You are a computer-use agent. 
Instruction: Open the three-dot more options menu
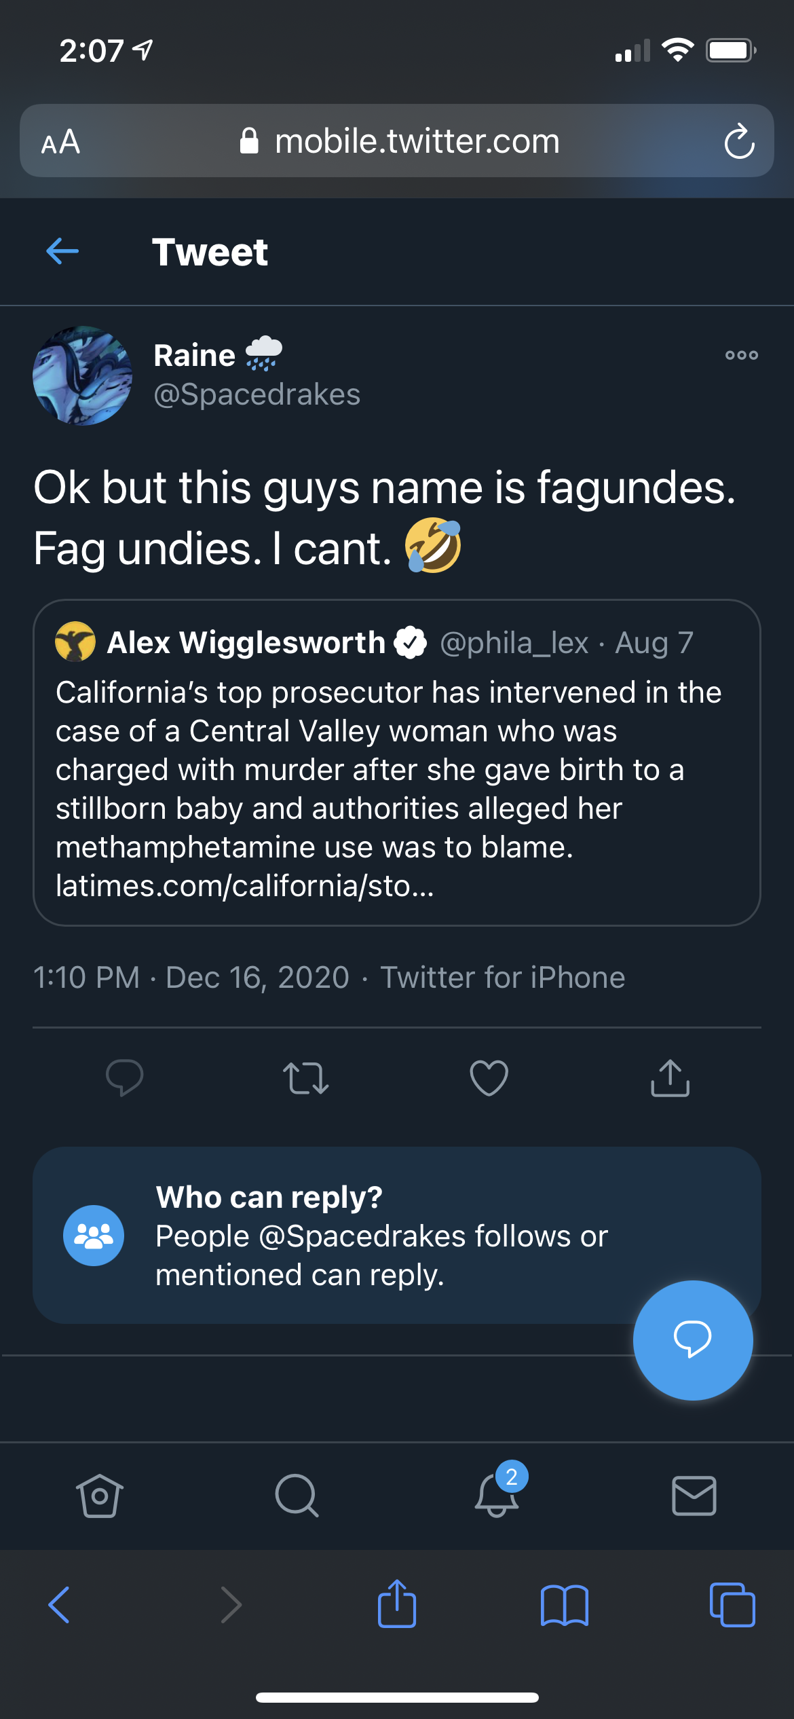click(741, 355)
